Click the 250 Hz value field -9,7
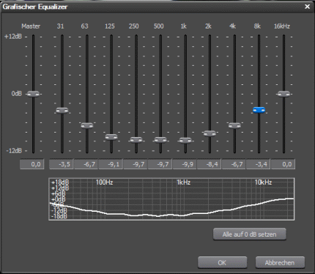Viewport: 315px width, 274px height. point(136,164)
